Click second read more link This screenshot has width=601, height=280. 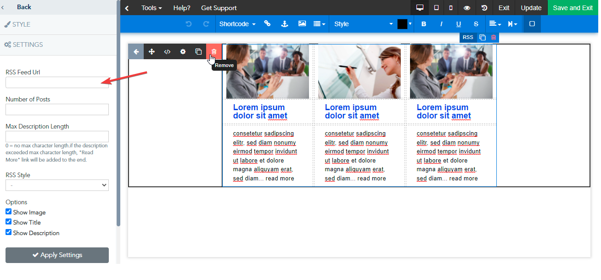click(x=371, y=179)
